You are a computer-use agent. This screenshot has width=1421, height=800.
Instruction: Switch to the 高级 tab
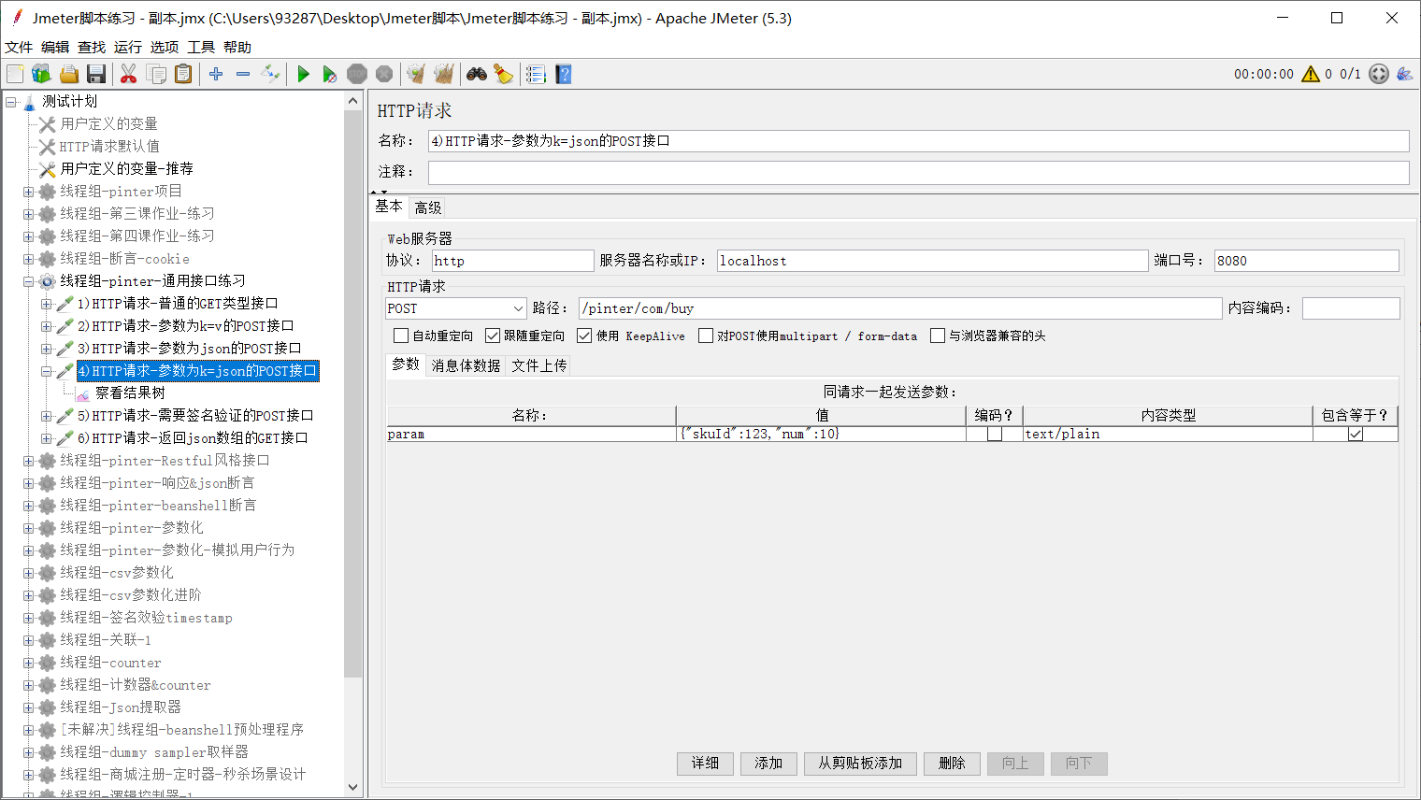click(x=428, y=207)
